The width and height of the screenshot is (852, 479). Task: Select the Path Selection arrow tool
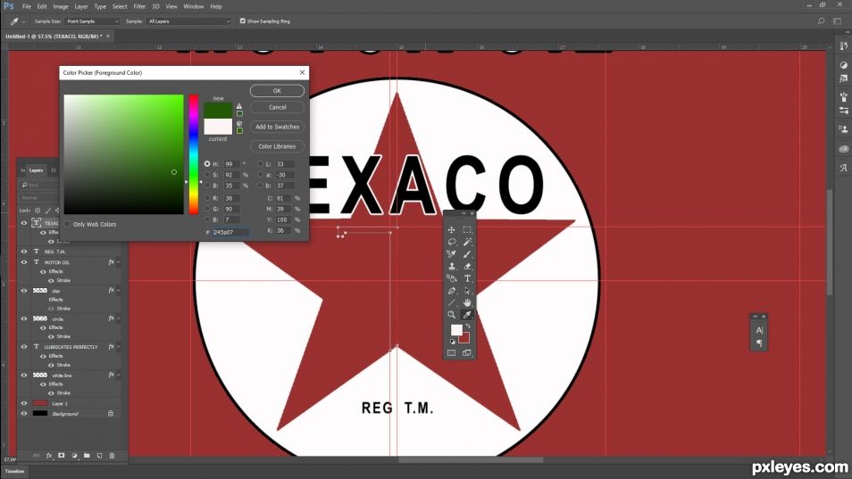coord(467,291)
